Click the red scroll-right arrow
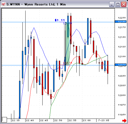Viewport: 128px width, 124px height. (x=124, y=120)
